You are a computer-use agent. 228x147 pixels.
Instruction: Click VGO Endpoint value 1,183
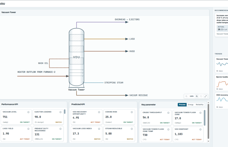coord(179,134)
